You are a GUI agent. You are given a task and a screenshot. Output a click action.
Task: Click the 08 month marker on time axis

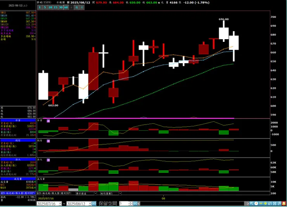pyautogui.click(x=163, y=198)
